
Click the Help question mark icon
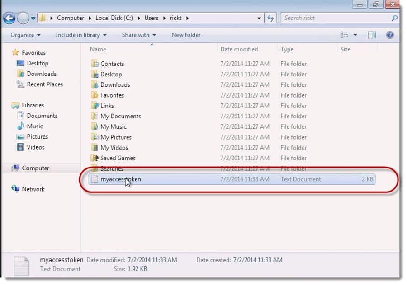pyautogui.click(x=390, y=35)
